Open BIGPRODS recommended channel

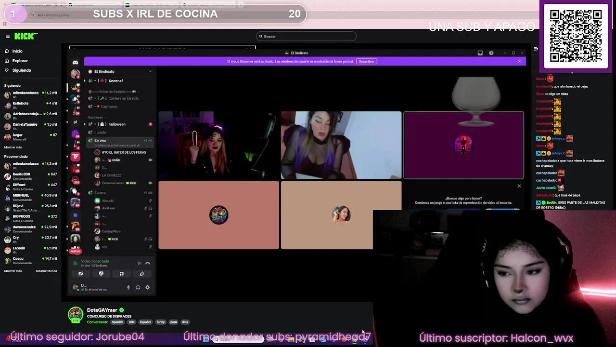31,218
